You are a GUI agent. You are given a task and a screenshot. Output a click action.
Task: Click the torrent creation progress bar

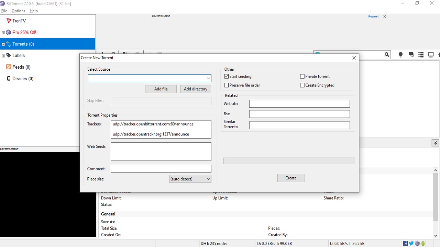coord(289,161)
